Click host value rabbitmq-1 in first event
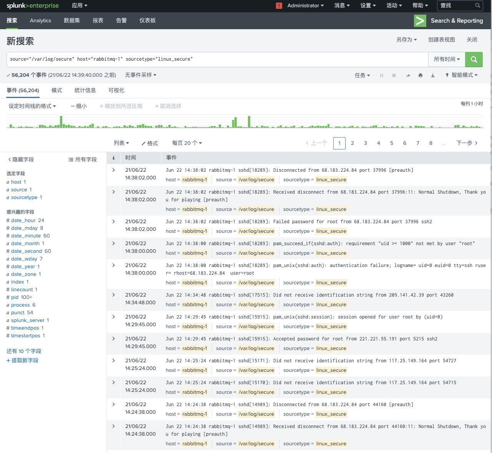Screen dimensions: 492x453 click(x=195, y=179)
